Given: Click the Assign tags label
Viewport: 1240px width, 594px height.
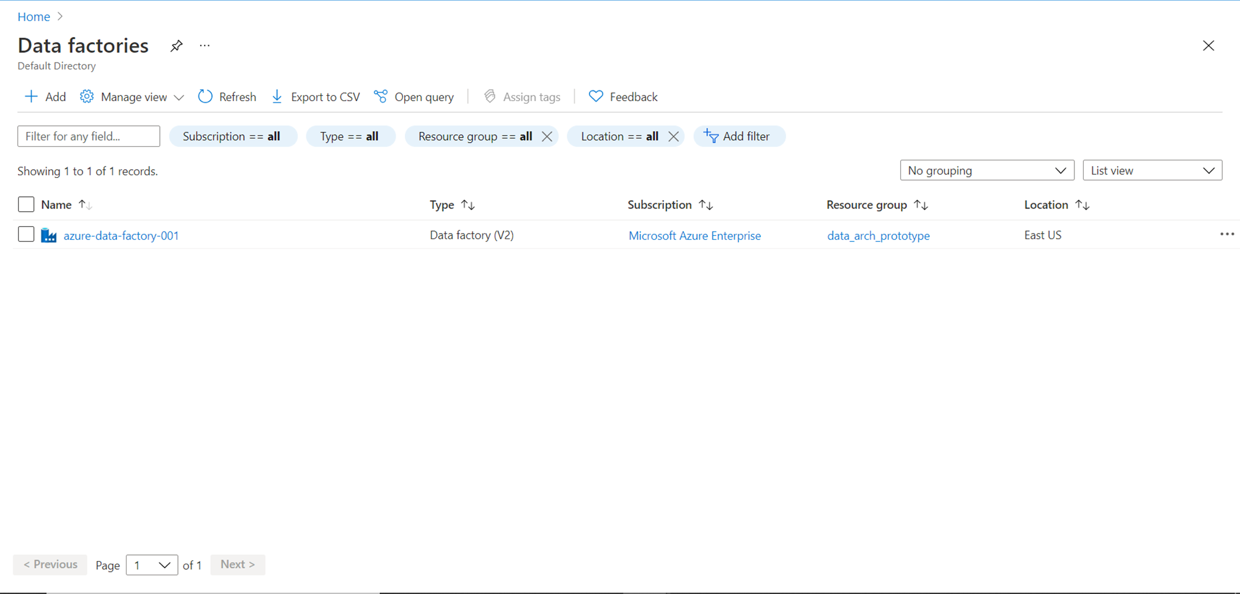Looking at the screenshot, I should coord(532,97).
